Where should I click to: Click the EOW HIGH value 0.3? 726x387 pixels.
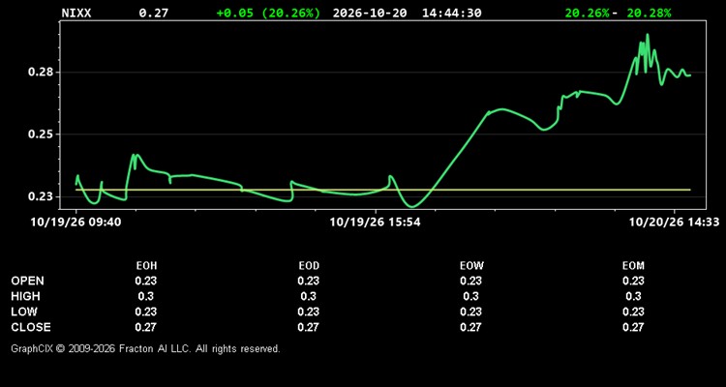(470, 296)
